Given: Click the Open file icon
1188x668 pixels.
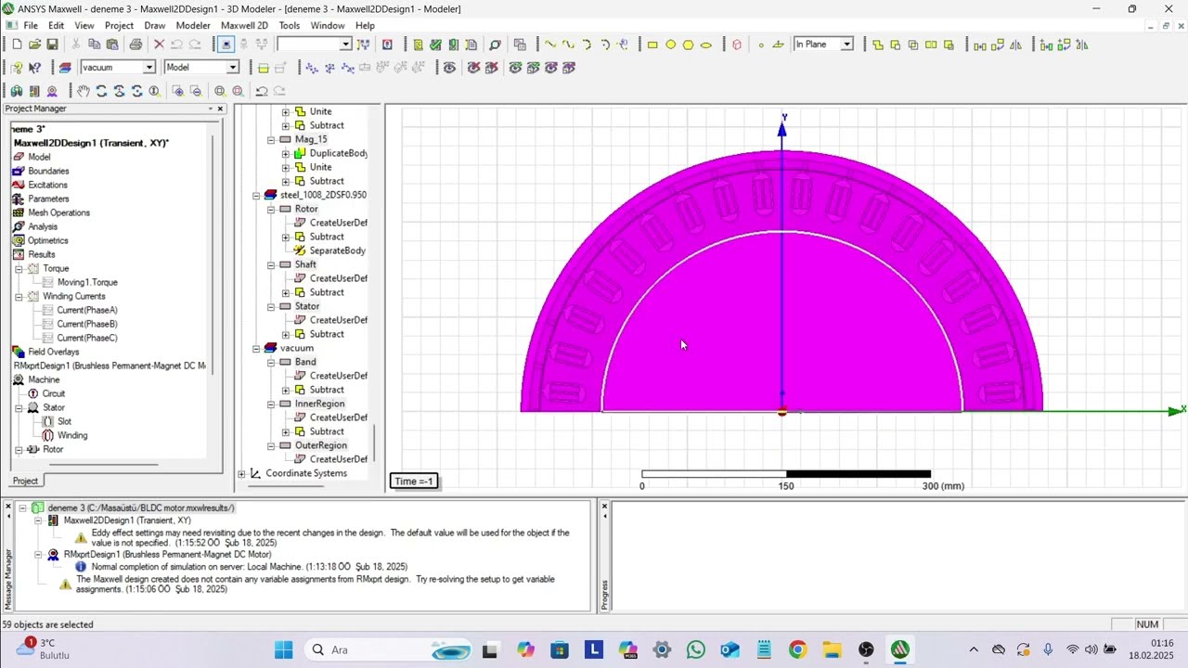Looking at the screenshot, I should pos(34,45).
